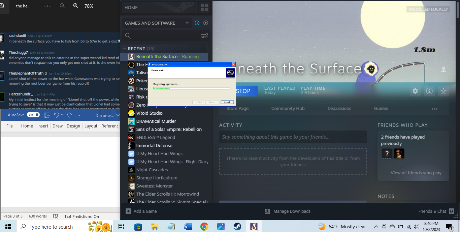The height and width of the screenshot is (232, 460).
Task: Click the Add a Game plus icon
Action: click(128, 211)
